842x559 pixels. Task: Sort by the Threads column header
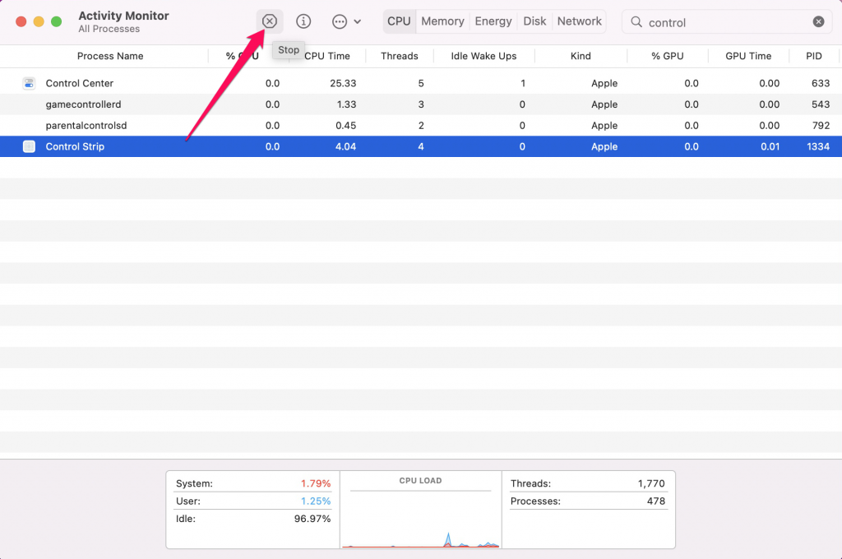(x=399, y=56)
